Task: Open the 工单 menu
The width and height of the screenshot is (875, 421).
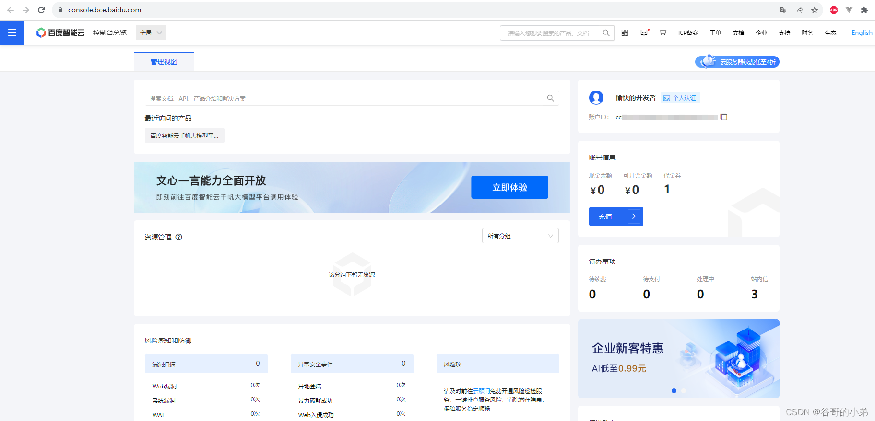Action: [x=715, y=33]
